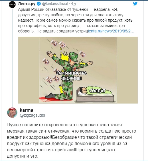The width and height of the screenshot is (148, 161).
Task: Click the soldier's raised open hand
Action: [x=49, y=53]
